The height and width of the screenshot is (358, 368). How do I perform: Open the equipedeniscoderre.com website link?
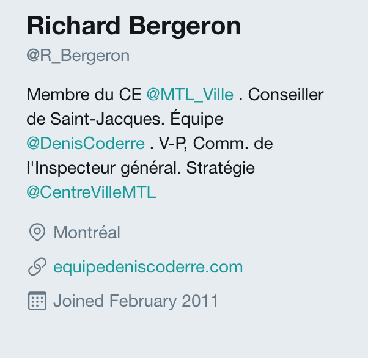[148, 267]
